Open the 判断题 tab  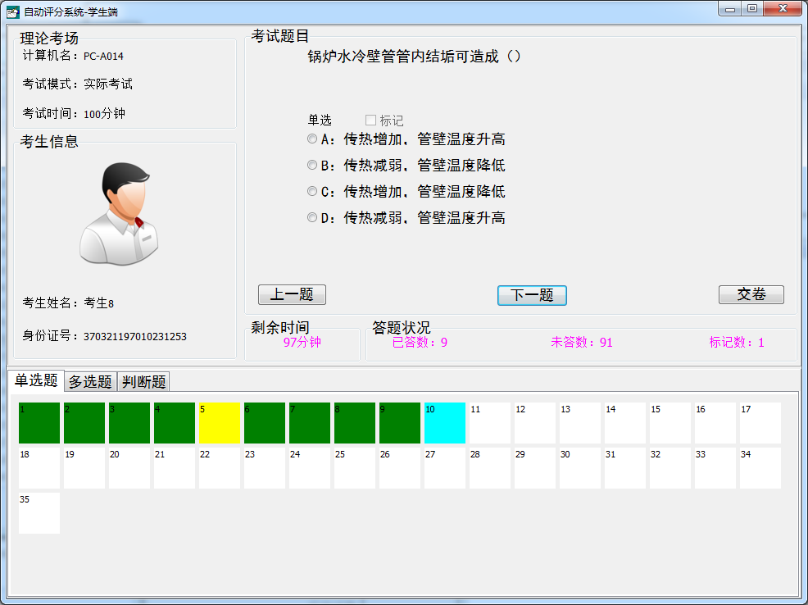143,381
